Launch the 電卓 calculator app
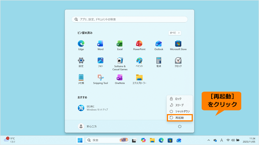Screen dimensions: 259x145 click(x=159, y=63)
